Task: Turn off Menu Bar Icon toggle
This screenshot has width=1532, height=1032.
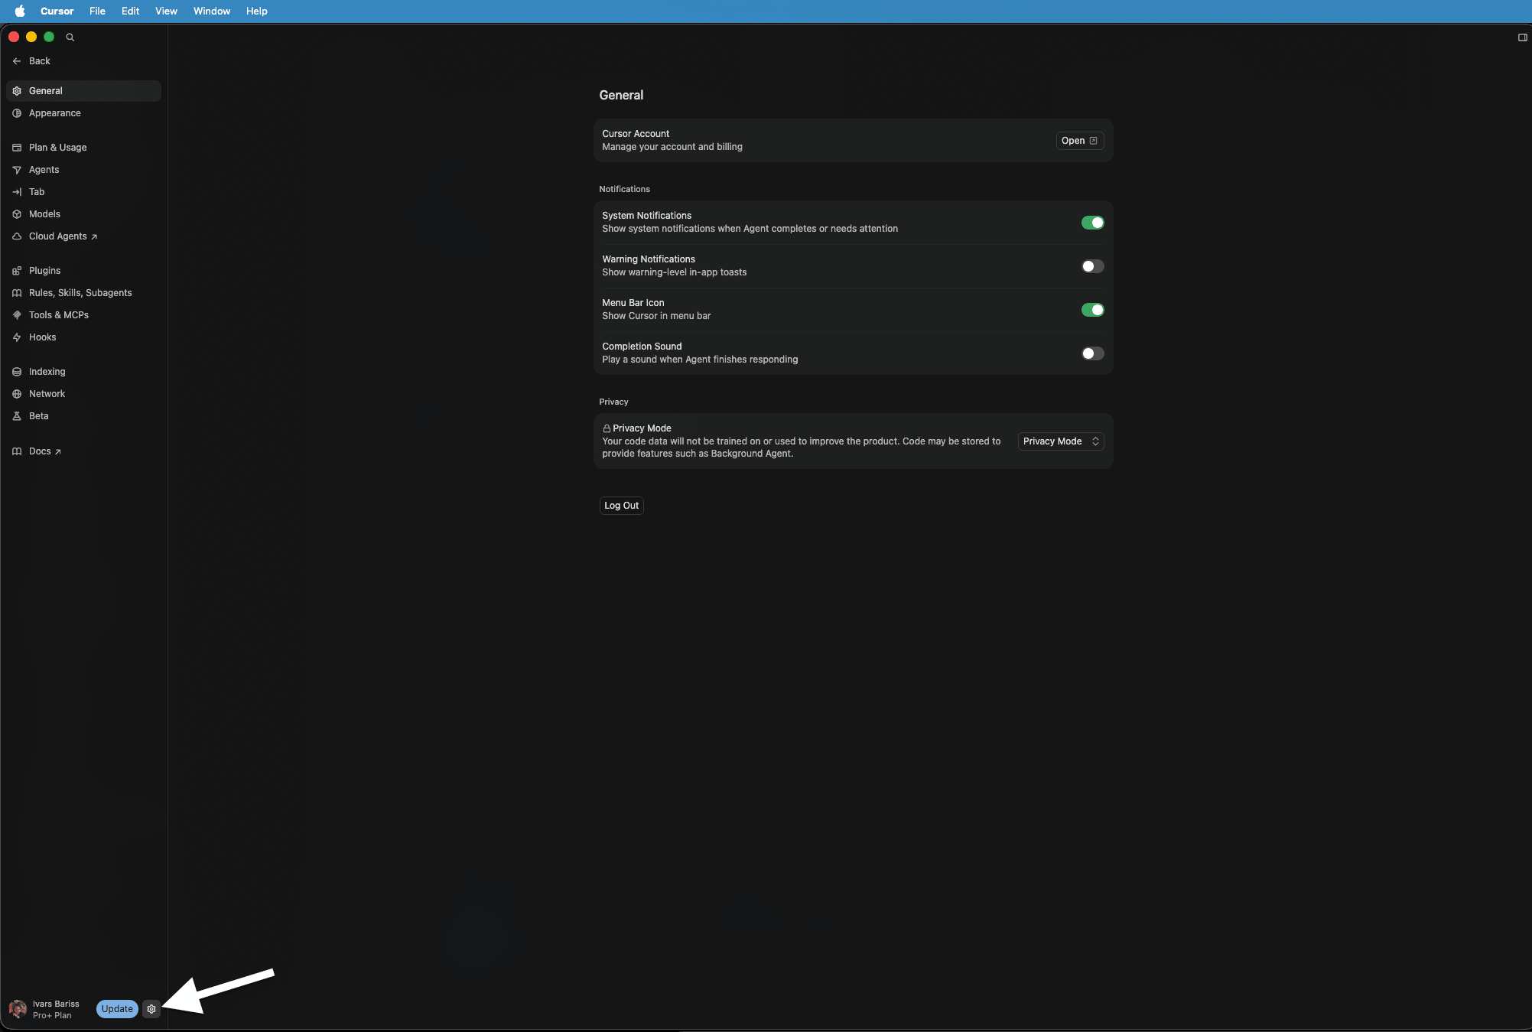Action: coord(1092,310)
